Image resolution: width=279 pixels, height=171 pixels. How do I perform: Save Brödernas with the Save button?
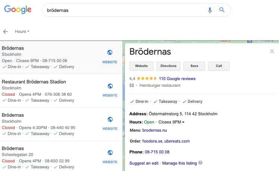(194, 66)
